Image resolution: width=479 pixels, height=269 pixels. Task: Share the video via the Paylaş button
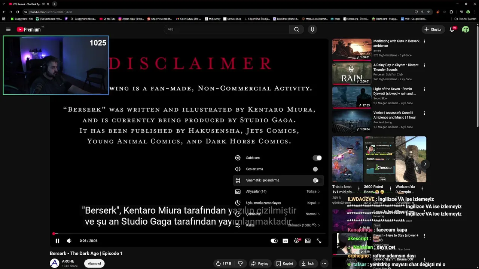[x=259, y=263]
